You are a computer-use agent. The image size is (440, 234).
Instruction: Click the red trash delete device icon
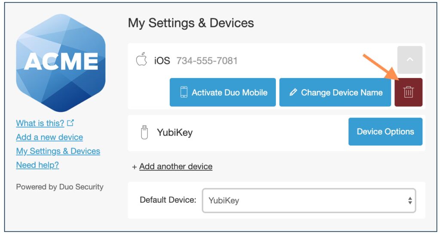[408, 92]
